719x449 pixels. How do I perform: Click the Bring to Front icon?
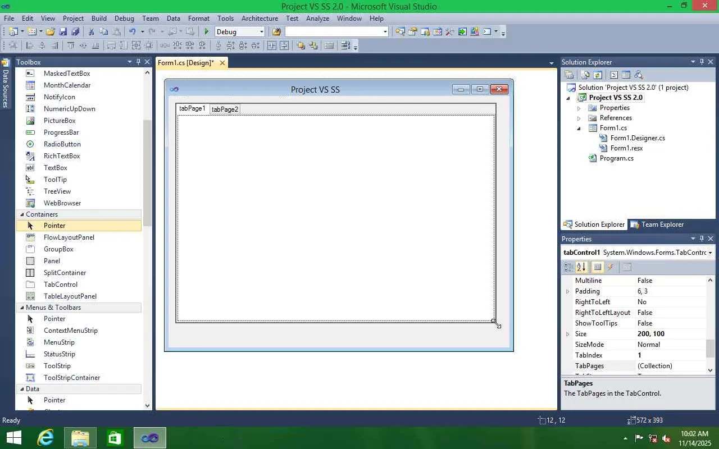click(301, 45)
